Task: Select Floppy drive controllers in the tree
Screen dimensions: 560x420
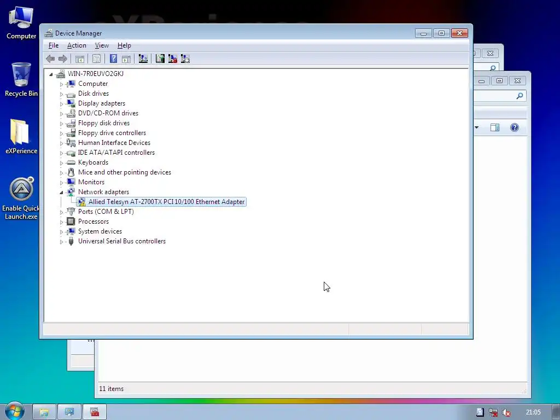Action: point(112,133)
